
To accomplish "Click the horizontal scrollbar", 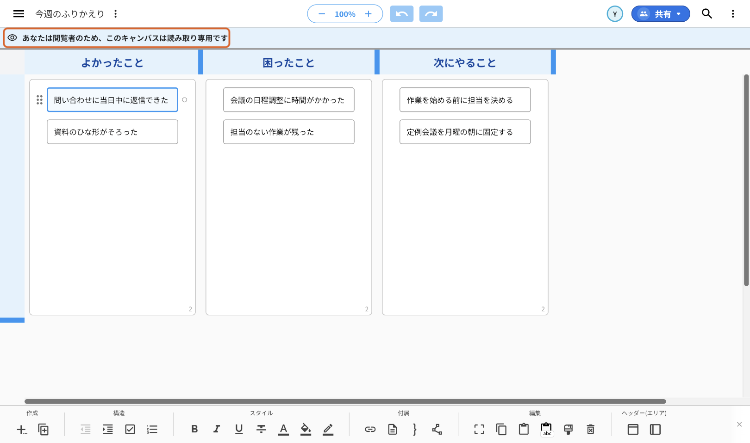I will (x=345, y=401).
